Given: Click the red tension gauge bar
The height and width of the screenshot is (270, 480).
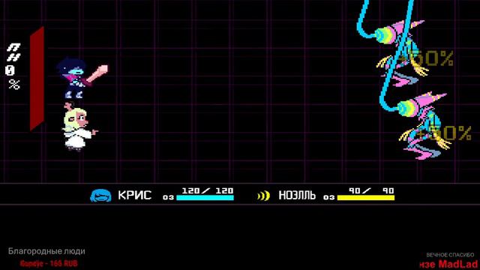Looking at the screenshot, I should pyautogui.click(x=37, y=79).
